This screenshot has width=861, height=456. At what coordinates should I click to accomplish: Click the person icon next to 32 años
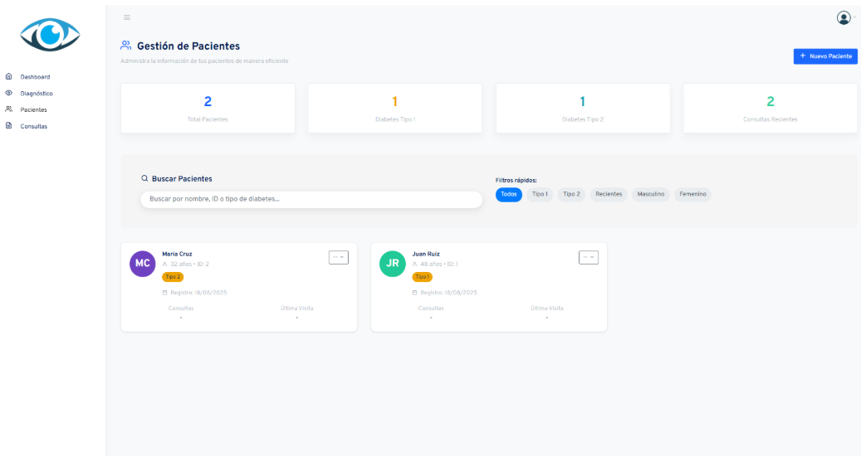click(x=164, y=264)
